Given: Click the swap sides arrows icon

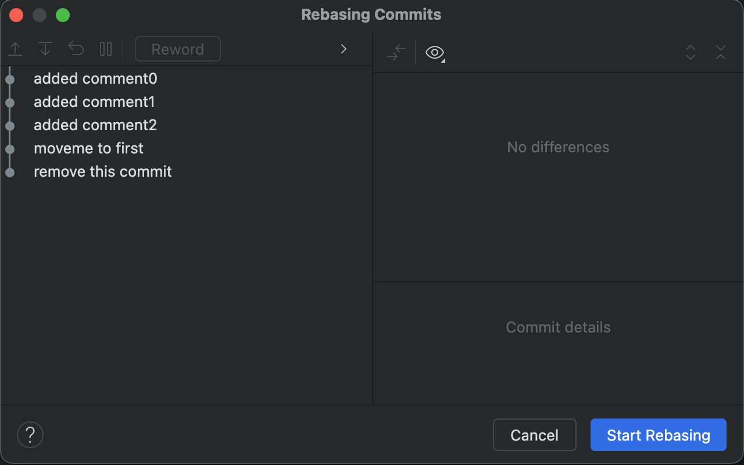Looking at the screenshot, I should (x=396, y=52).
